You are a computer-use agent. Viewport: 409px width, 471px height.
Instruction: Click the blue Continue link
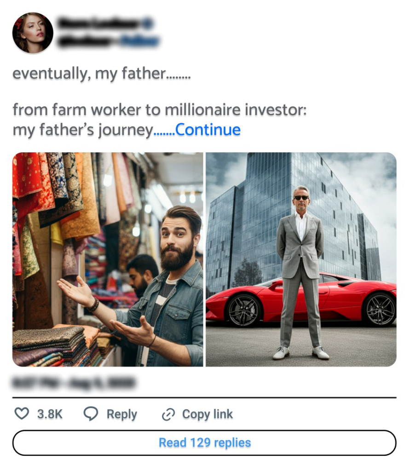pos(208,130)
